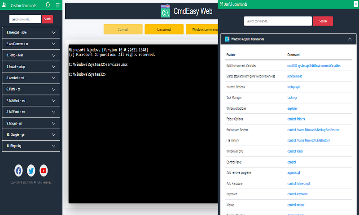359x215 pixels.
Task: Click the user icon beside Custom Commands
Action: [x=4, y=5]
